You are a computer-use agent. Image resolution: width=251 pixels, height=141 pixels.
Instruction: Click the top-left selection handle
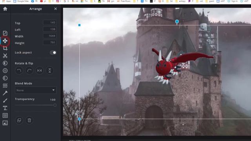pos(79,25)
